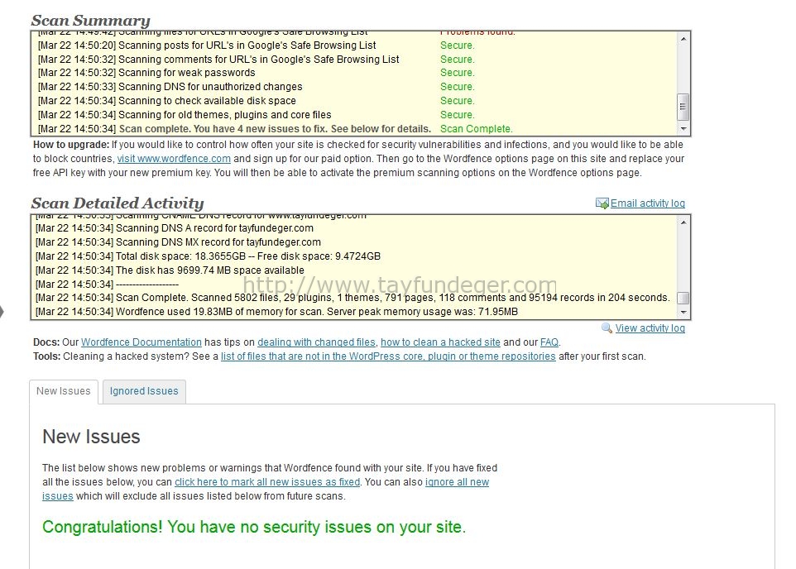
Task: Switch to the New Issues tab
Action: (x=64, y=391)
